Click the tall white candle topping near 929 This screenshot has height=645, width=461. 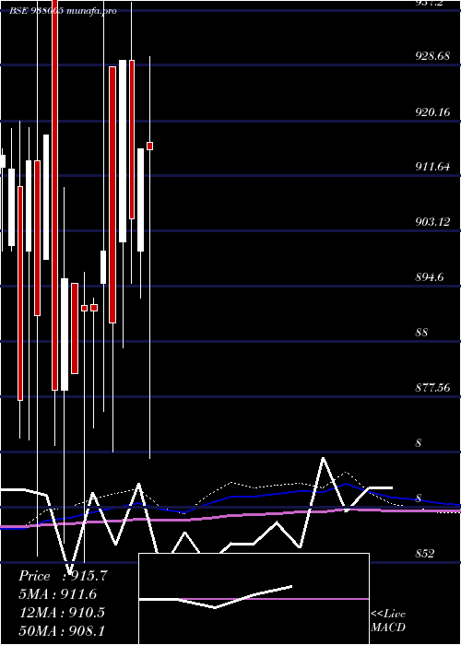click(x=123, y=151)
